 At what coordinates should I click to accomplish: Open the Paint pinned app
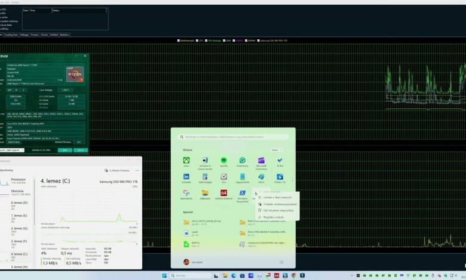(x=261, y=178)
